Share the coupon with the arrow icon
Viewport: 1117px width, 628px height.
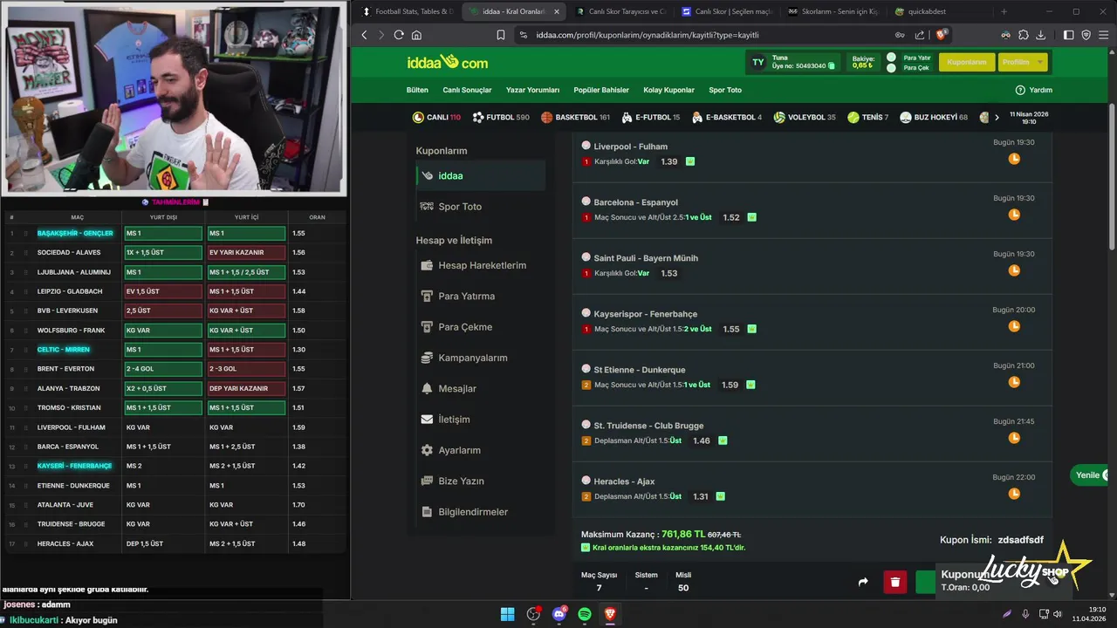(x=863, y=583)
